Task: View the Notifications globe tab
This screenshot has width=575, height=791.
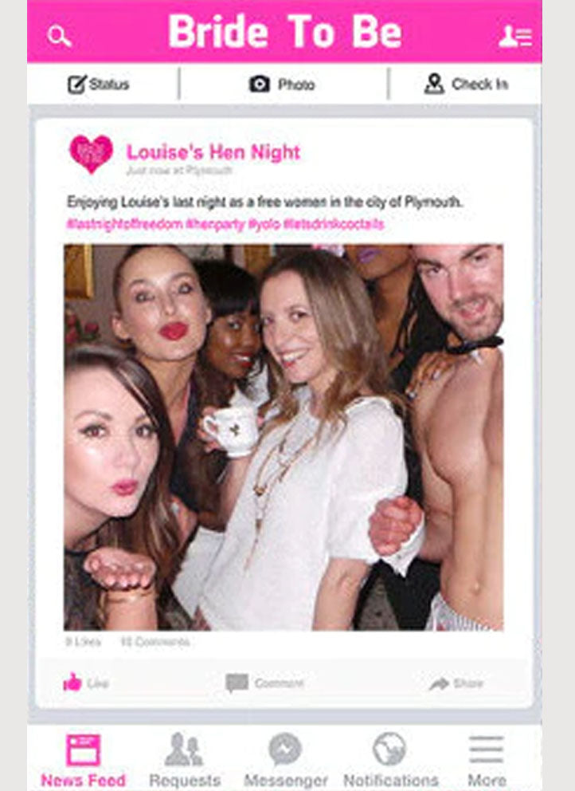Action: [390, 761]
